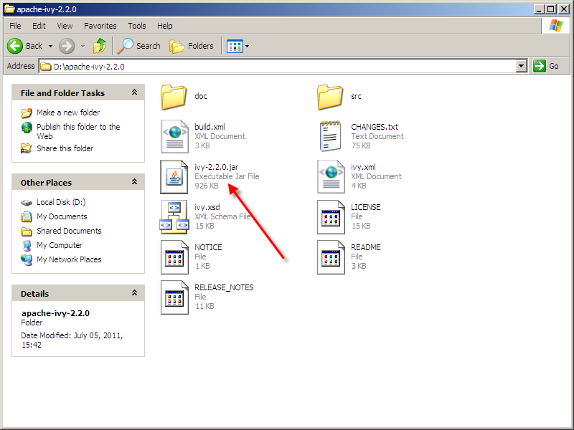
Task: Click the title bar folder icon
Action: pyautogui.click(x=9, y=9)
